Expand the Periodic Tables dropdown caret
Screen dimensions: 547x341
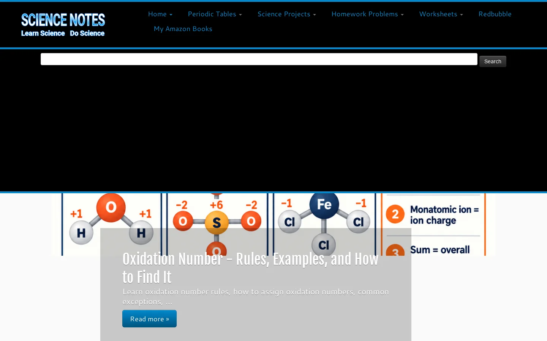tap(240, 15)
